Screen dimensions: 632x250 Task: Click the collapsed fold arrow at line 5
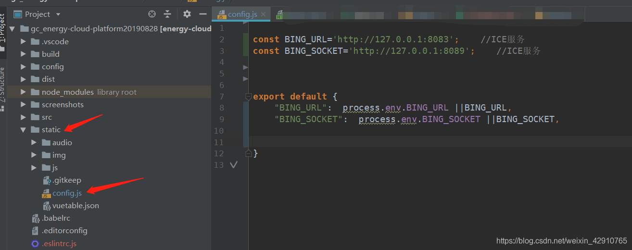pyautogui.click(x=246, y=78)
